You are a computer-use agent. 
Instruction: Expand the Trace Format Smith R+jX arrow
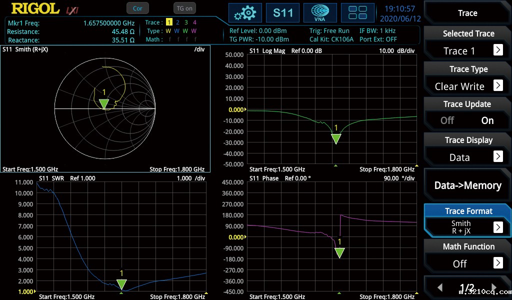pos(498,227)
